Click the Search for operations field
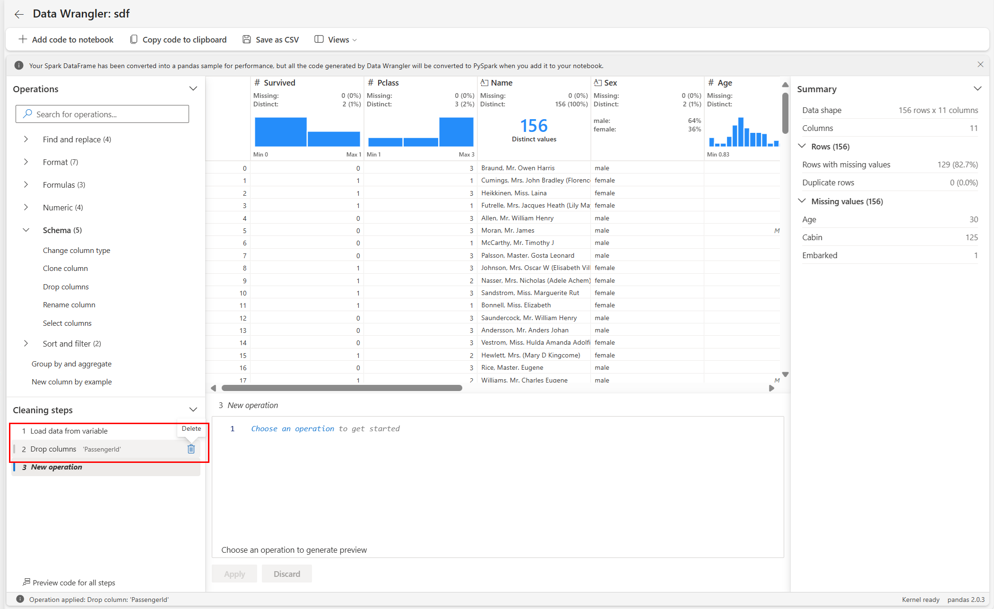The height and width of the screenshot is (609, 994). click(102, 114)
